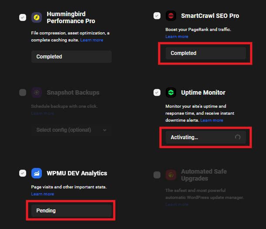Open the Snapshot Backups select config dropdown

tap(71, 130)
